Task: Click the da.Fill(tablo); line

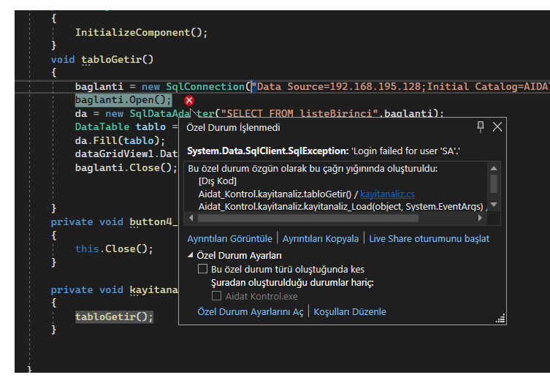Action: pyautogui.click(x=120, y=141)
